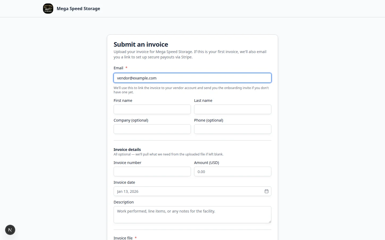This screenshot has height=240, width=385.
Task: Click the Invoice file label
Action: 123,238
